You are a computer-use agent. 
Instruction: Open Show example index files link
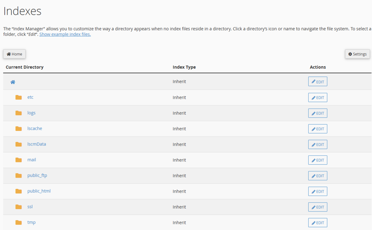[65, 34]
